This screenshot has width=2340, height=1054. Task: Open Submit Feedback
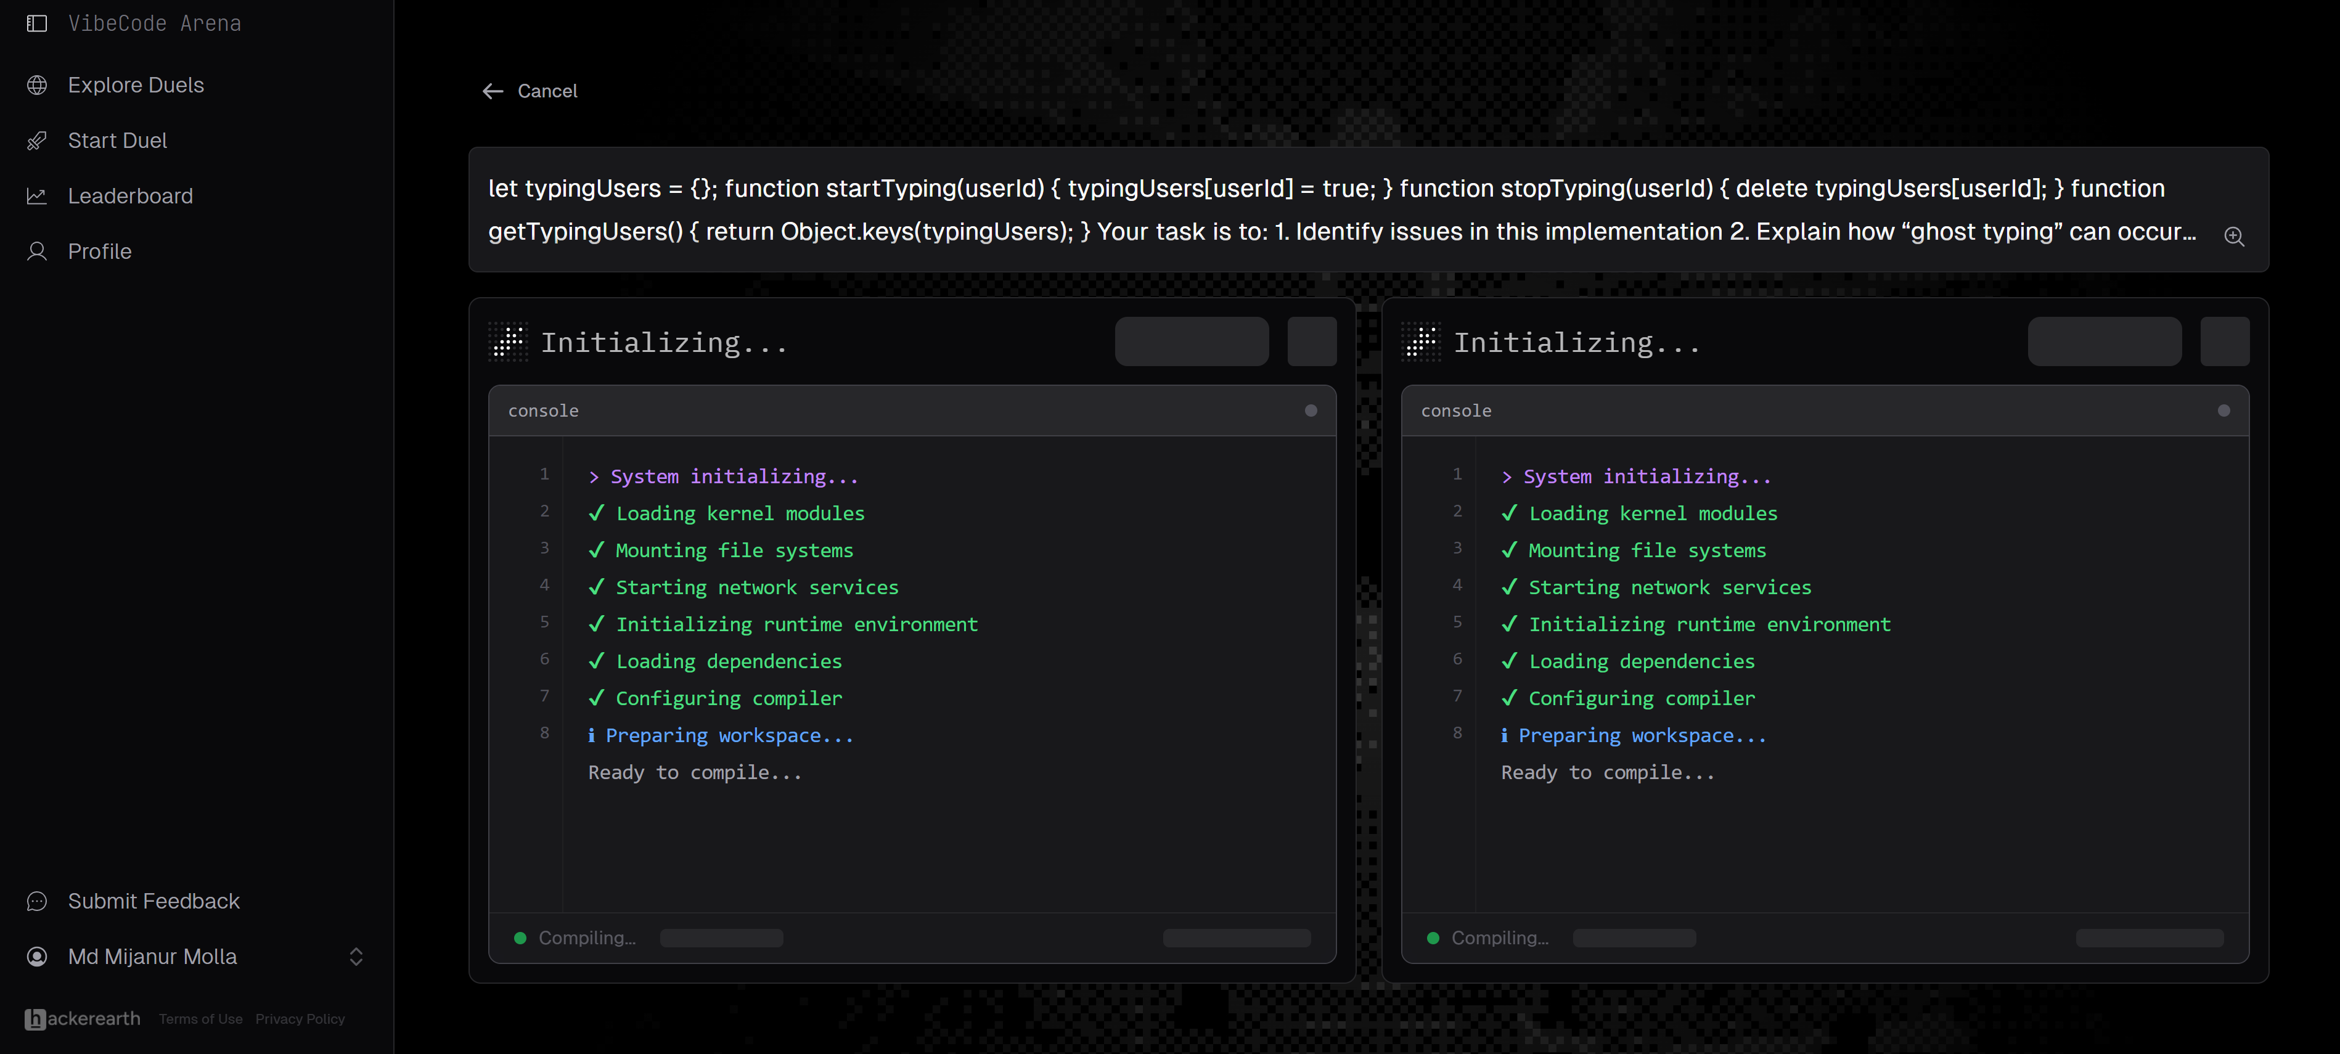coord(155,901)
